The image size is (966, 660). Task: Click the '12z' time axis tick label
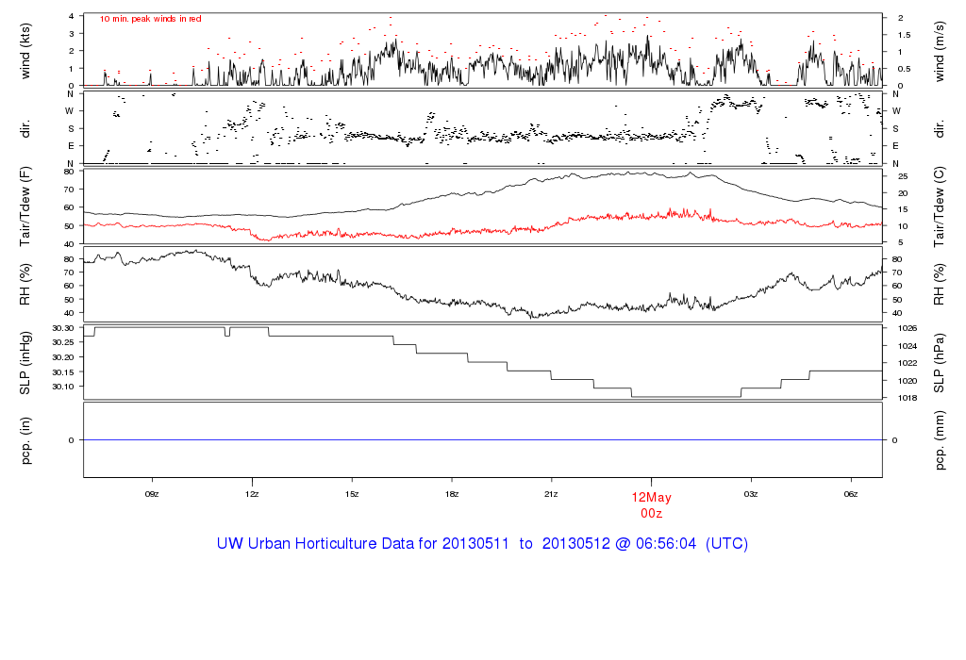pos(251,494)
